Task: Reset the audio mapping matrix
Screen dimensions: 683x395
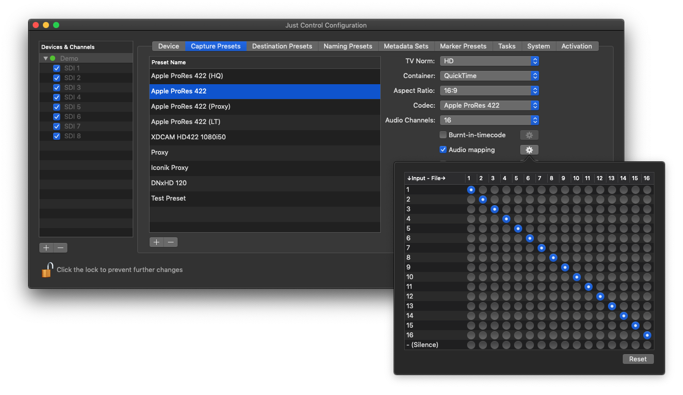Action: (x=638, y=359)
